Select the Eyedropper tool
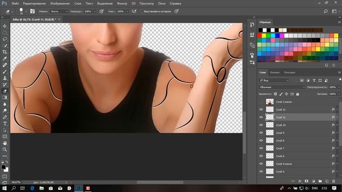Screen dimensions: 342x192 click(x=5, y=59)
